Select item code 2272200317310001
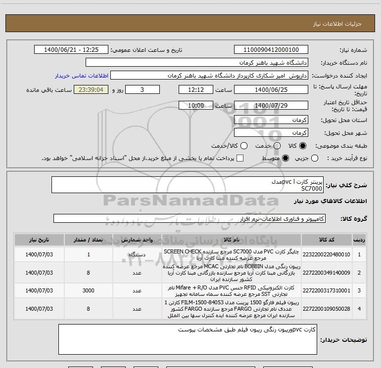 coord(327,290)
